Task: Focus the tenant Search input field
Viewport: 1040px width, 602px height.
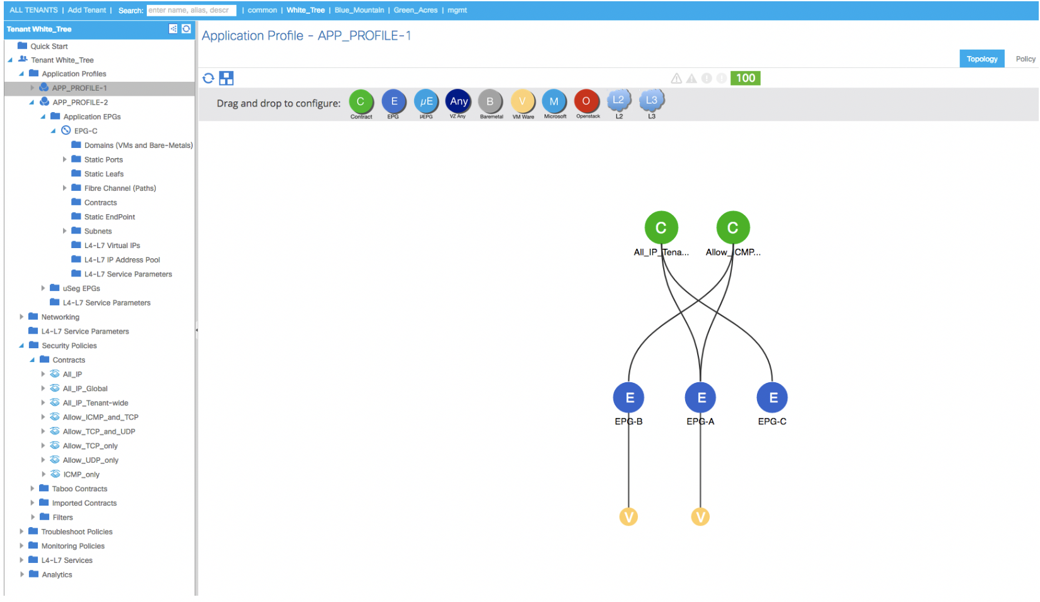Action: pyautogui.click(x=192, y=10)
